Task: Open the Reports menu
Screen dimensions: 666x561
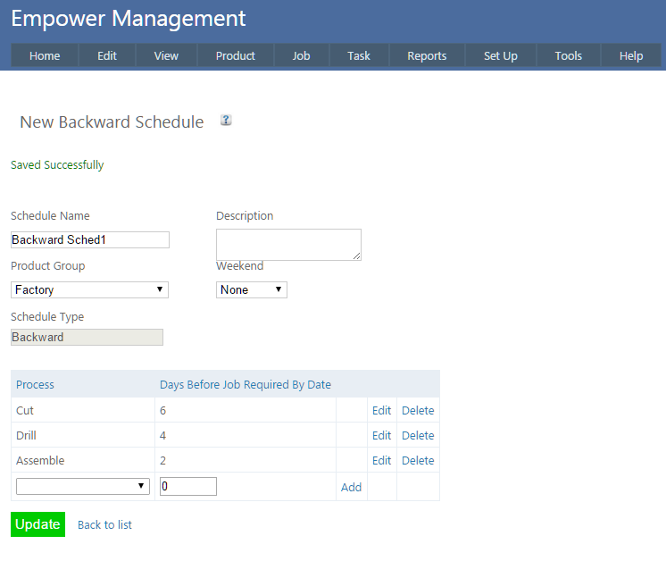Action: tap(427, 55)
